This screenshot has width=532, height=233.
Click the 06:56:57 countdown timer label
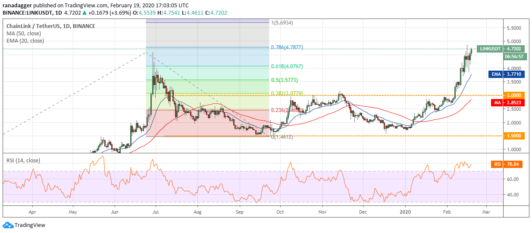(515, 56)
